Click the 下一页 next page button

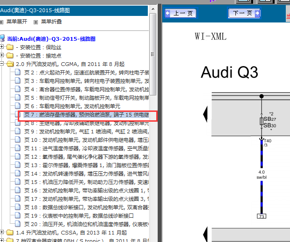click(244, 13)
